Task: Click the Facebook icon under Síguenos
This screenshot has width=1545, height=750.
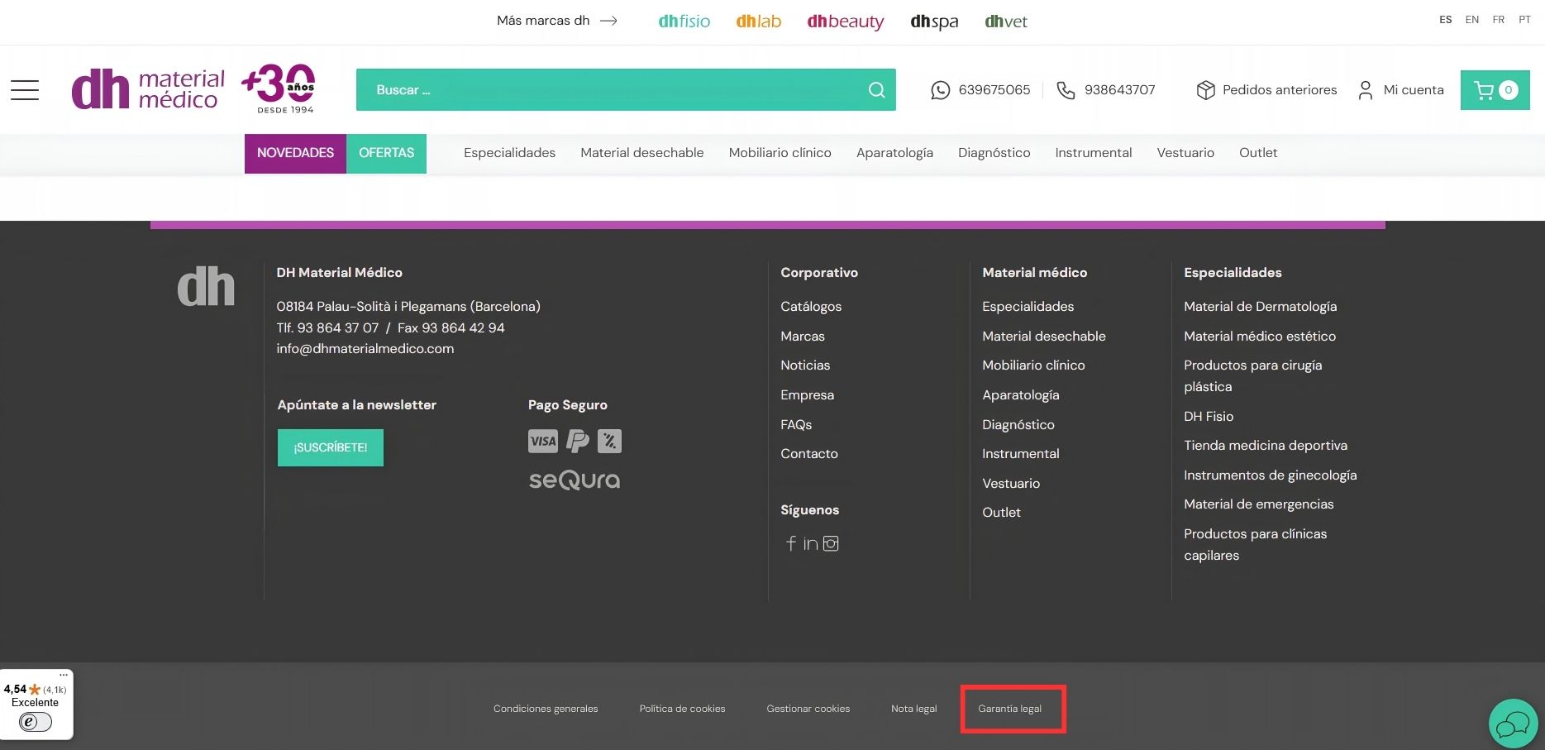Action: (791, 543)
